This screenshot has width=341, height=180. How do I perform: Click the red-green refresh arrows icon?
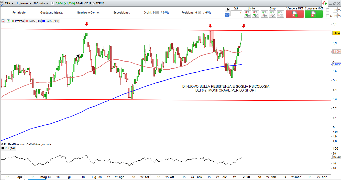point(324,3)
